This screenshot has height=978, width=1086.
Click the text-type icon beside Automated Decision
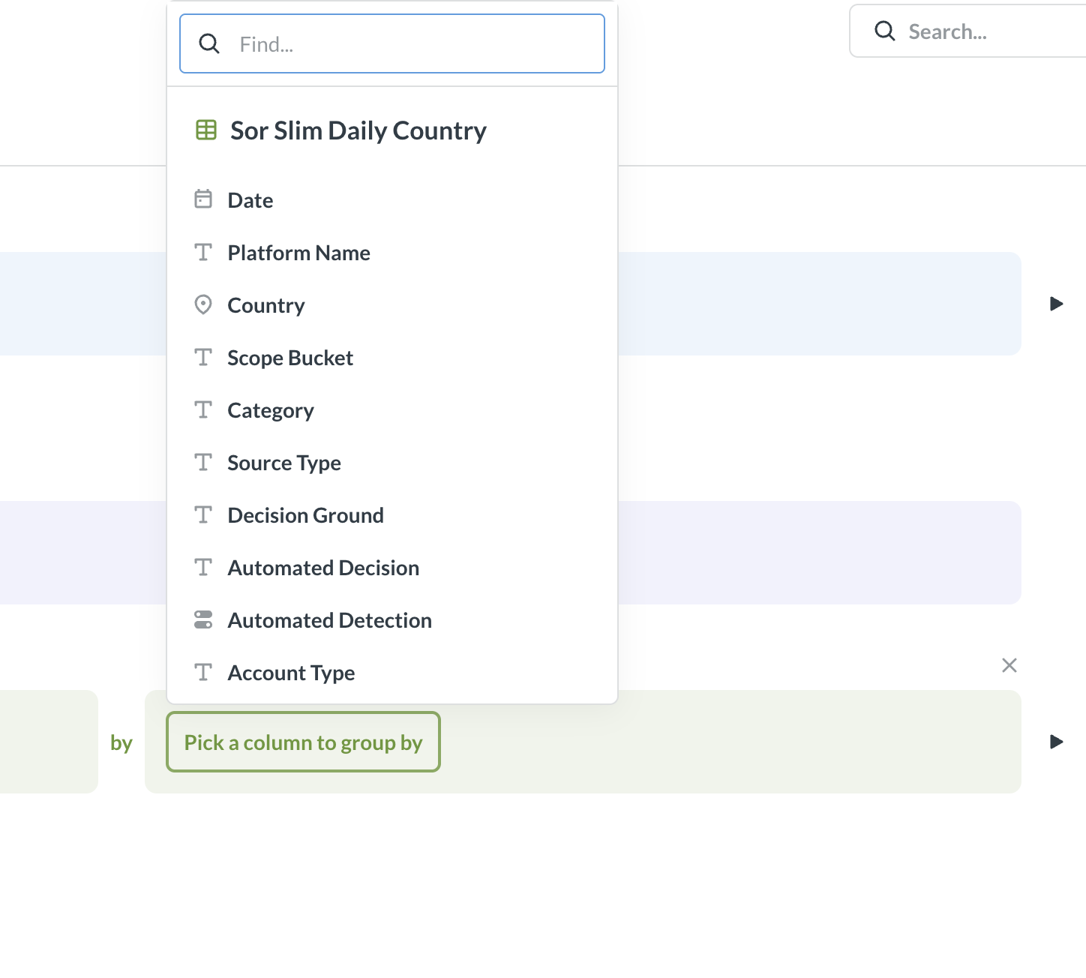(203, 567)
